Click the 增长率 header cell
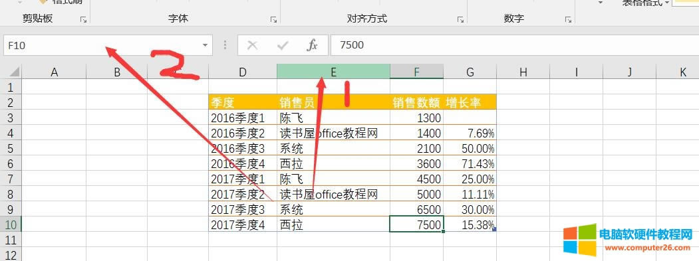 [x=470, y=102]
